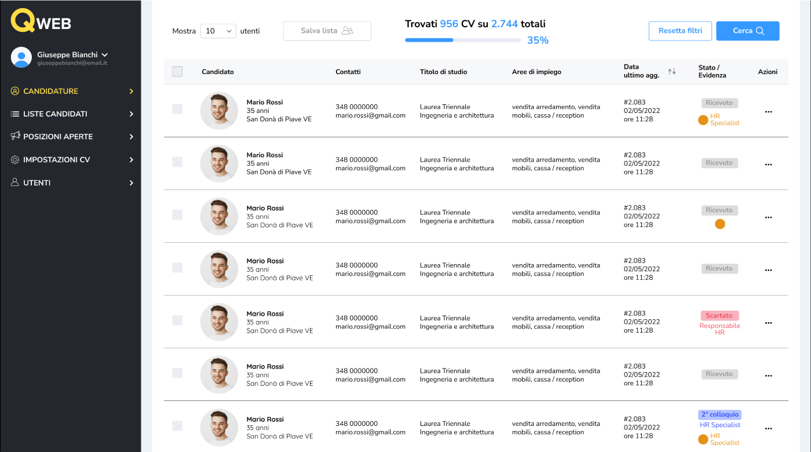
Task: Click the QWEB logo
Action: [41, 21]
